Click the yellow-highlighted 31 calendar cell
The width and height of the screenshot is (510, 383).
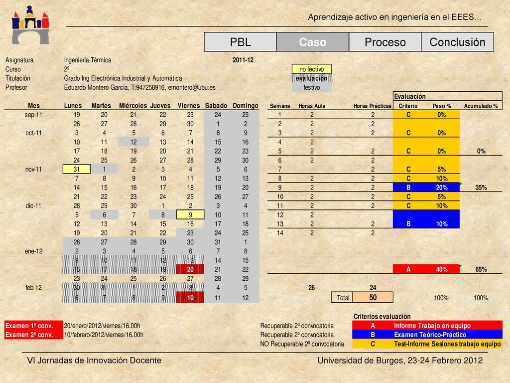pyautogui.click(x=77, y=170)
